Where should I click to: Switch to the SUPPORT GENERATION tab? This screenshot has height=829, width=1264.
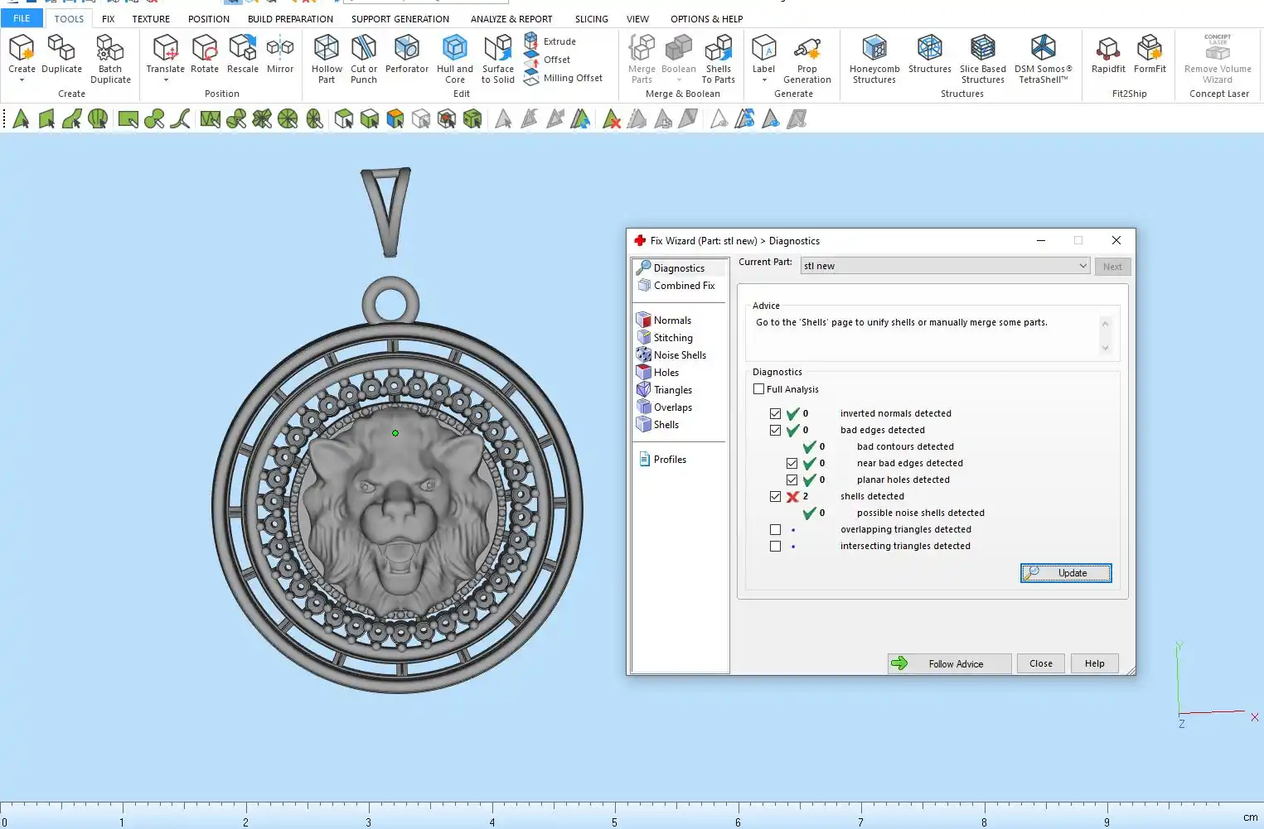pyautogui.click(x=400, y=19)
